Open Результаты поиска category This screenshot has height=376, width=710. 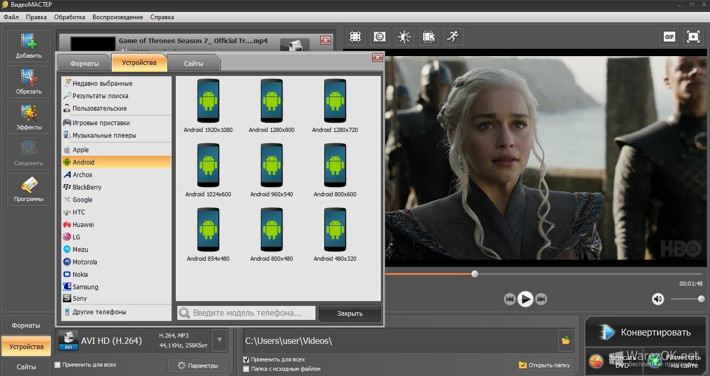116,96
